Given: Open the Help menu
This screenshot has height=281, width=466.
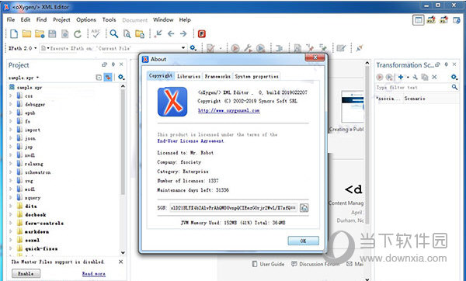Looking at the screenshot, I should pos(185,19).
